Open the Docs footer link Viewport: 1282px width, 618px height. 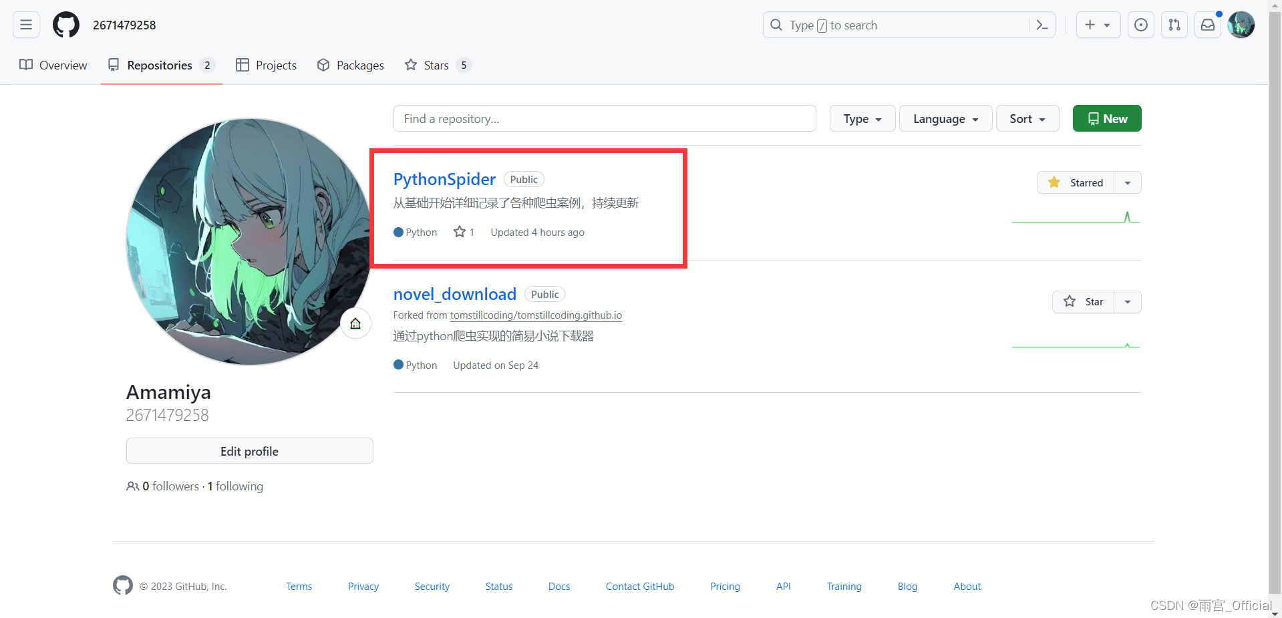(x=559, y=587)
